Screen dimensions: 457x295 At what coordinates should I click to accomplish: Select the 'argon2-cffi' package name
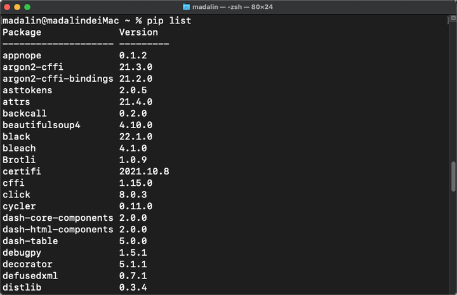pyautogui.click(x=33, y=67)
